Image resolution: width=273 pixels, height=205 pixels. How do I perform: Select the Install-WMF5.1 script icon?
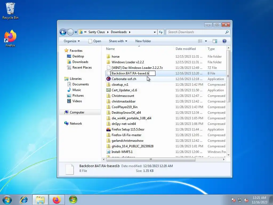(109, 152)
